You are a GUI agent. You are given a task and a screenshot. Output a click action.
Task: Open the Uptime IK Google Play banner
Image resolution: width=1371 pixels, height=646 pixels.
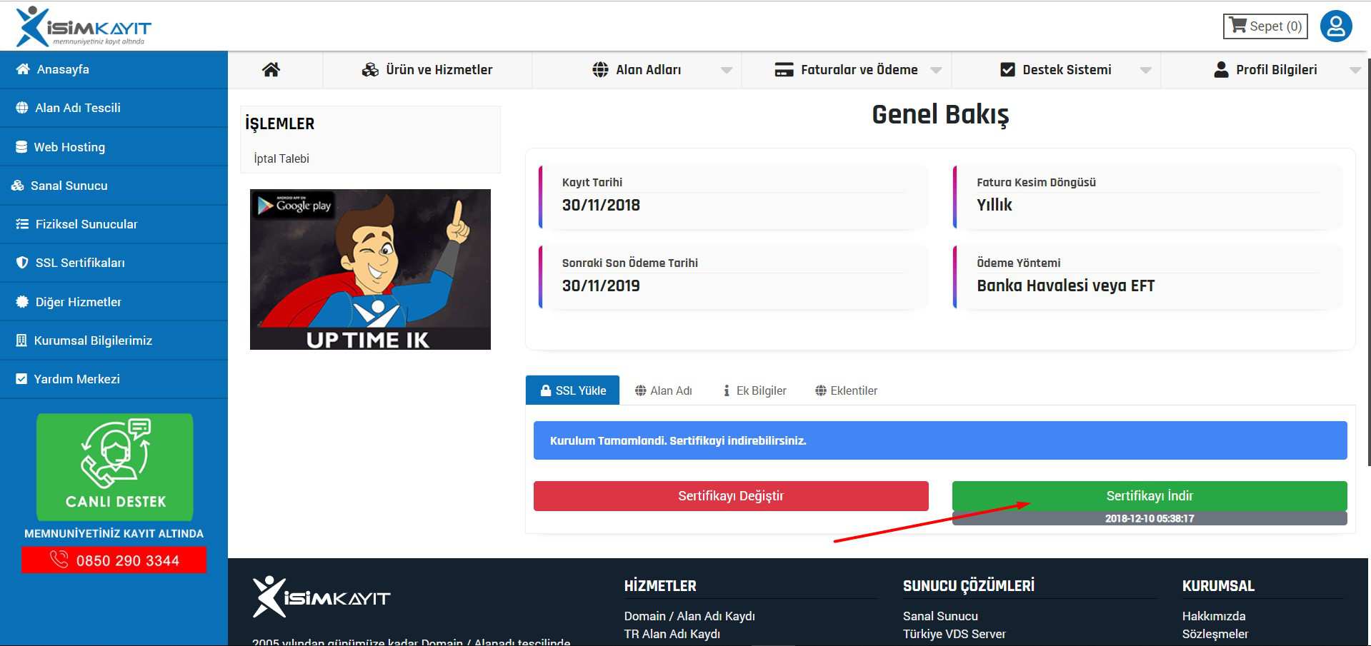click(370, 269)
